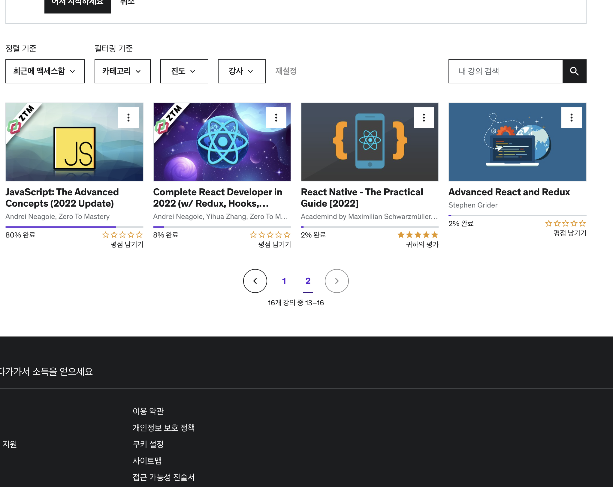Viewport: 613px width, 487px height.
Task: Open 접근 가능성 진술서 footer link
Action: coord(164,477)
